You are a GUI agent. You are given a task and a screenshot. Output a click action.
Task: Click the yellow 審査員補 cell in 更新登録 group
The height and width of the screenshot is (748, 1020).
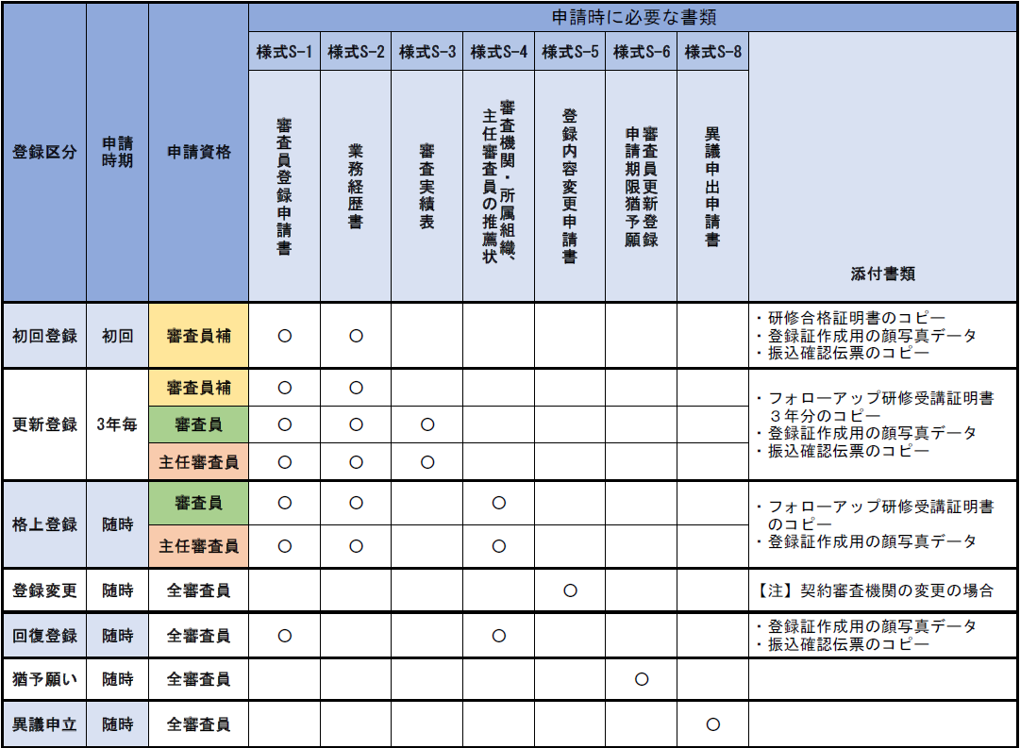(198, 388)
